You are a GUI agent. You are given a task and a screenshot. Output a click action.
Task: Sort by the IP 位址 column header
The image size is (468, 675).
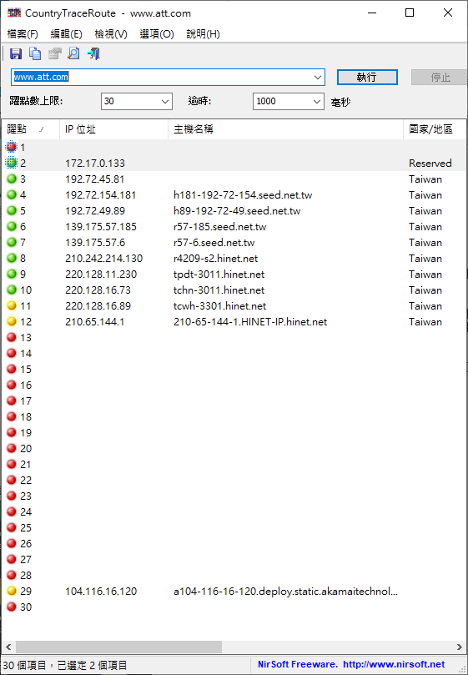tap(113, 129)
